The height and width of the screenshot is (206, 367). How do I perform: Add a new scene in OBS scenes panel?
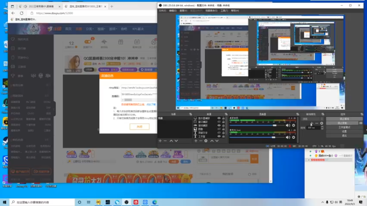click(160, 141)
